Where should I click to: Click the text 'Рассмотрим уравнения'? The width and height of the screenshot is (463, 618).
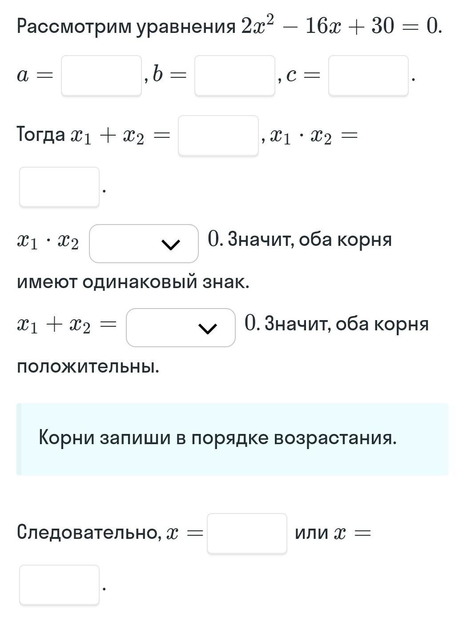click(126, 27)
